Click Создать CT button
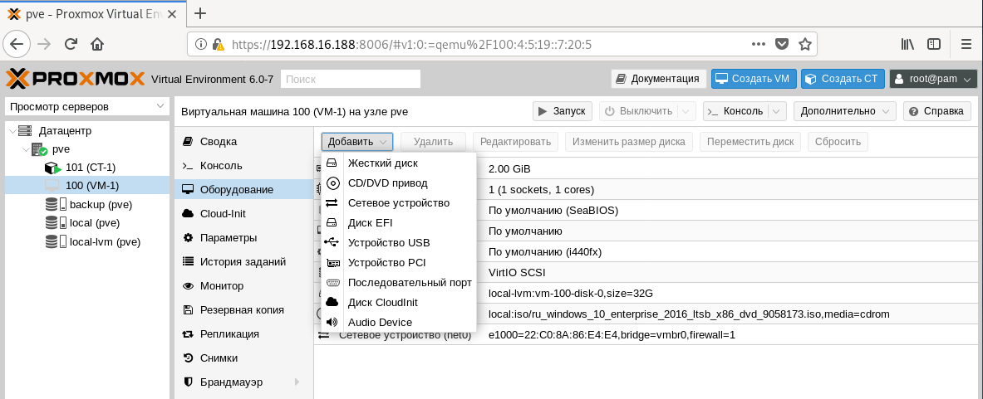The width and height of the screenshot is (983, 399). click(843, 79)
